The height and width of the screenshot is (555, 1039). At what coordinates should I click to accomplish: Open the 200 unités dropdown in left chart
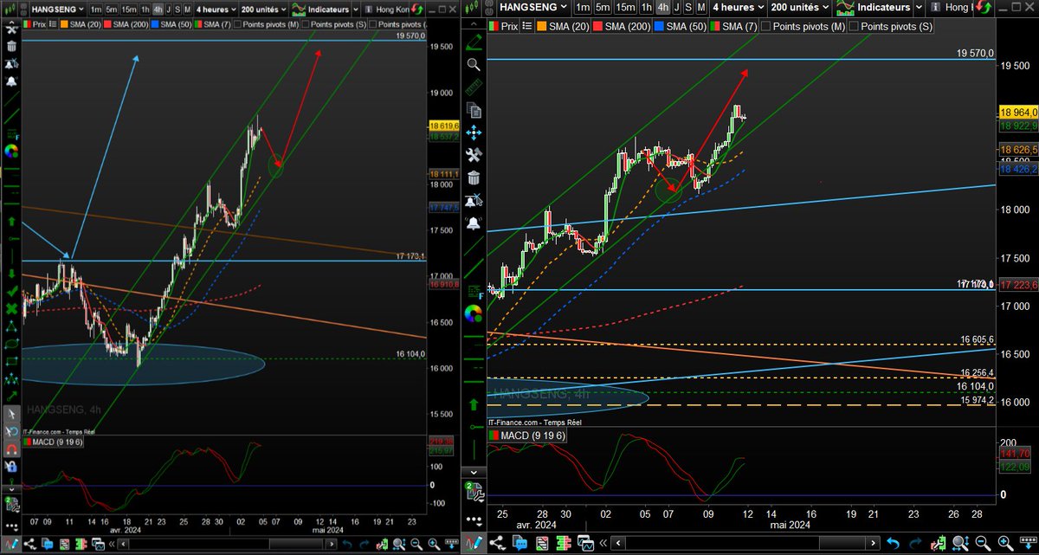(x=262, y=9)
